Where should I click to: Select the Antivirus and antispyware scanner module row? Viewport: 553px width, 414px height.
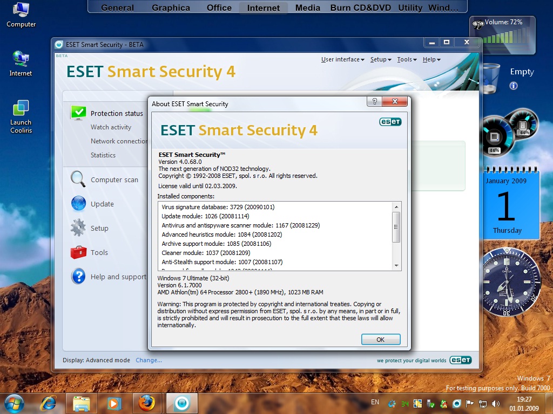241,225
